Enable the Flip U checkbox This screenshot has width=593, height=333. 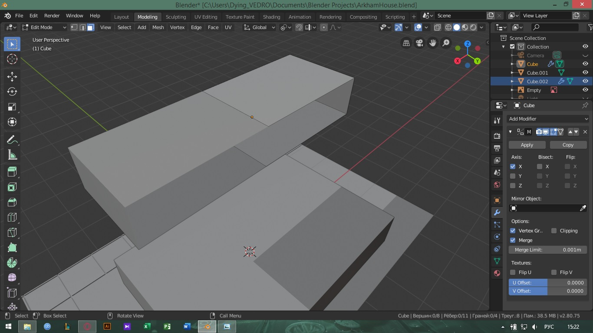pyautogui.click(x=513, y=272)
